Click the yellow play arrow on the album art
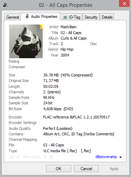Viewport: 131px width, 177px height. (41, 27)
